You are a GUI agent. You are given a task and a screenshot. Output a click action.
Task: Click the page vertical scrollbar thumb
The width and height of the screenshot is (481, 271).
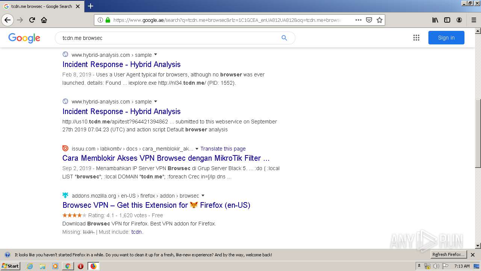(x=478, y=133)
